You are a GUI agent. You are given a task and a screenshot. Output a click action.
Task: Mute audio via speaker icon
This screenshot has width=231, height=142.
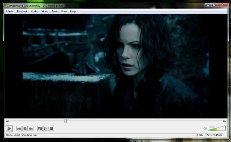point(205,128)
